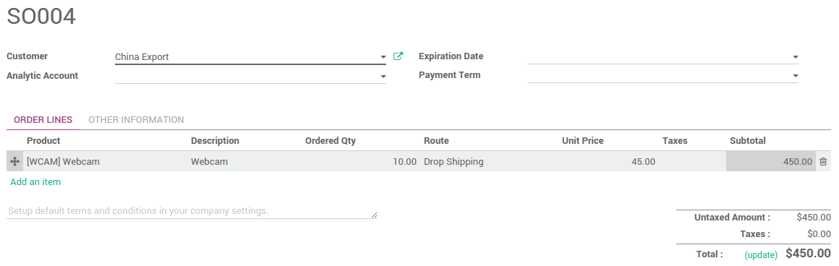This screenshot has height=266, width=839.
Task: Open the Expiration Date dropdown
Action: coord(795,56)
